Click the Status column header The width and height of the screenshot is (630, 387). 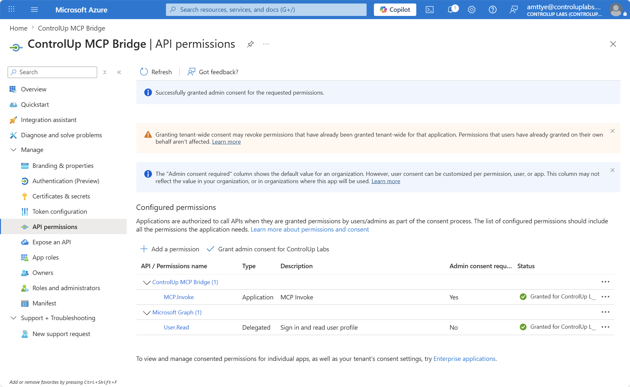[x=526, y=266]
